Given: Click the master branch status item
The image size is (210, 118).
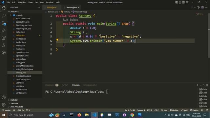Looking at the screenshot, I should pyautogui.click(x=7, y=110).
